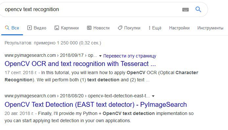Viewport: 228px width, 130px height.
Task: Open OpenCV Text Detection EAST result
Action: tap(96, 105)
